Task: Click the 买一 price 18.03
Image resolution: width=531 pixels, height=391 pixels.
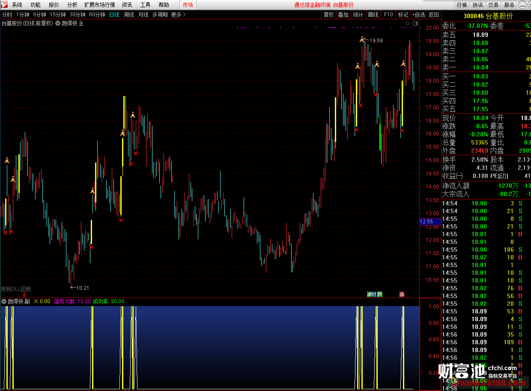Action: coord(480,76)
